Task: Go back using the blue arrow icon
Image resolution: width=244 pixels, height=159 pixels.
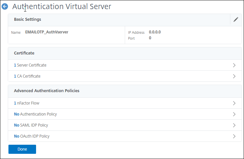Action: pos(5,6)
